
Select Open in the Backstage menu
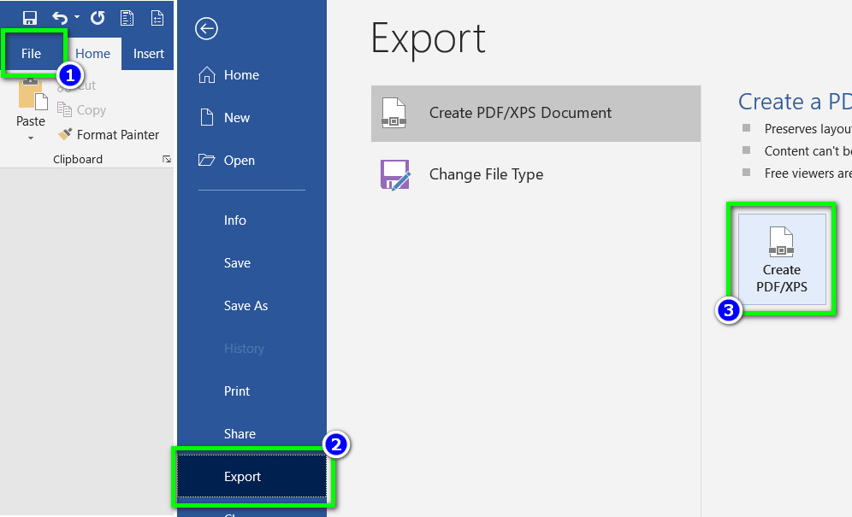click(x=251, y=160)
